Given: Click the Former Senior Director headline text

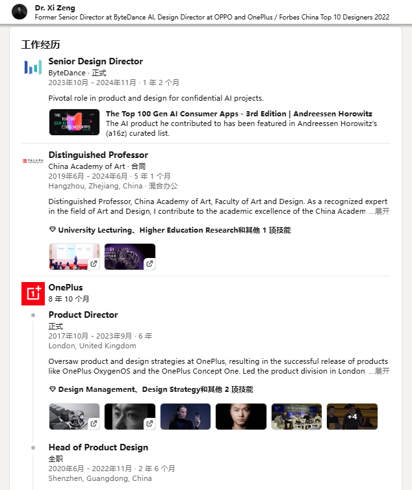Looking at the screenshot, I should click(212, 17).
